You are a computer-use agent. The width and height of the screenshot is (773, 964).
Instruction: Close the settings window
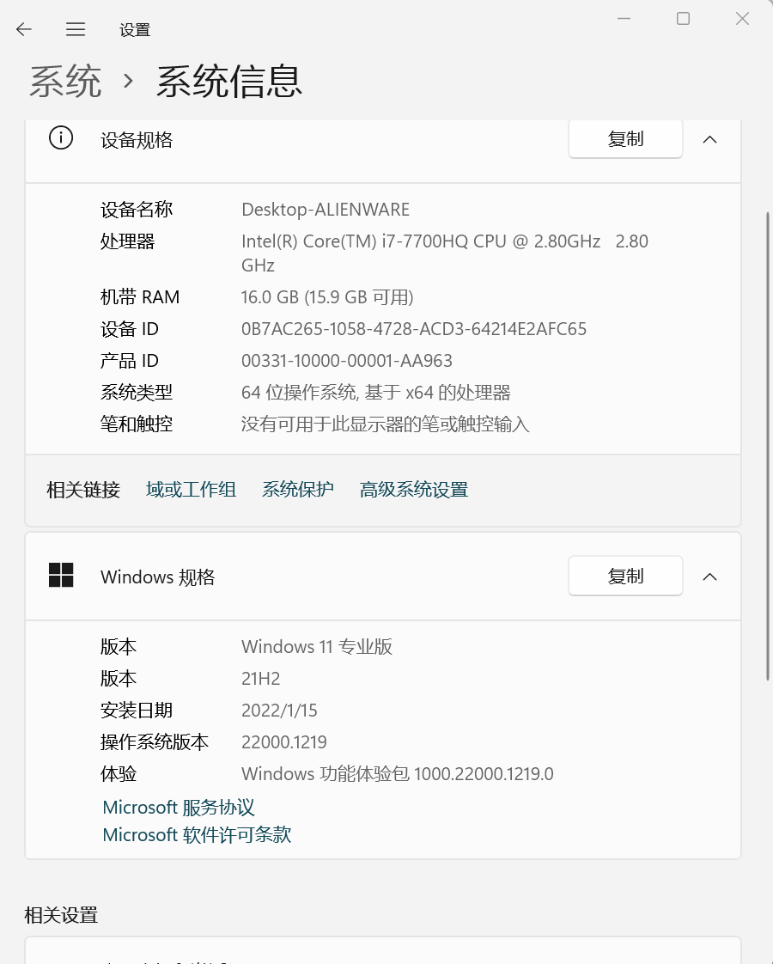(742, 18)
